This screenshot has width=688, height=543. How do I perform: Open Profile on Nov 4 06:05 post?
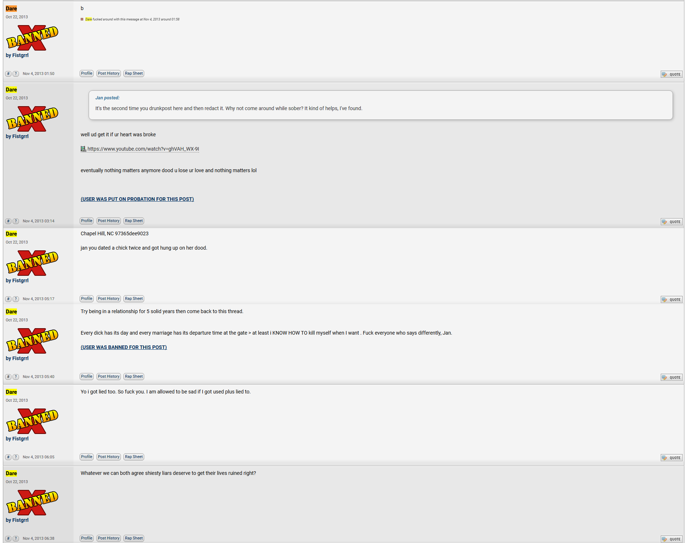coord(87,457)
